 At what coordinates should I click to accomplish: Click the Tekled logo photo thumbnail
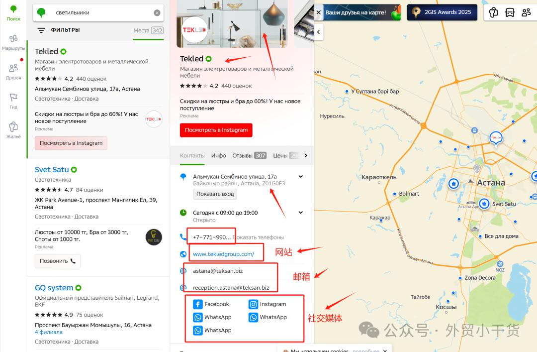pyautogui.click(x=194, y=30)
